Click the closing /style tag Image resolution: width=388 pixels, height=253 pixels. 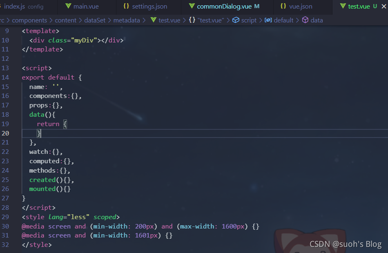[37, 245]
